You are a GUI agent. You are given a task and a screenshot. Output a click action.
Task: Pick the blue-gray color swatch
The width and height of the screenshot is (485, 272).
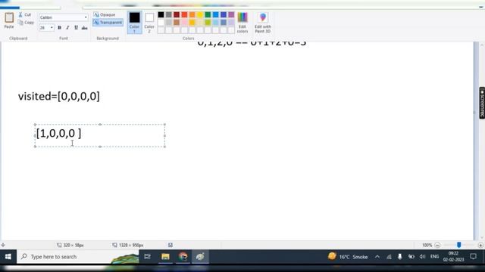pyautogui.click(x=224, y=22)
